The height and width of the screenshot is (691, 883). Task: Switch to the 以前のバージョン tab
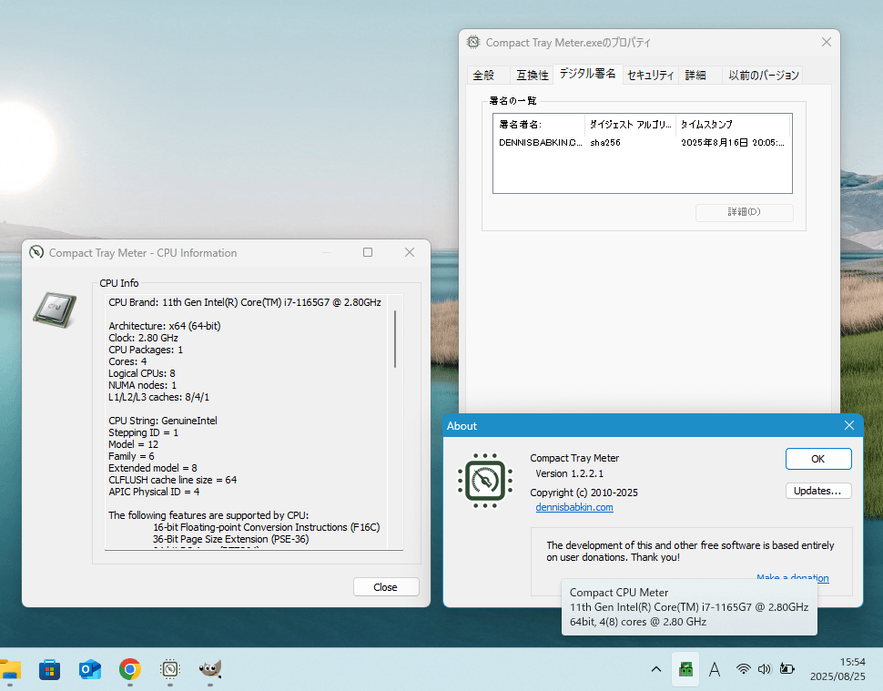pyautogui.click(x=763, y=75)
